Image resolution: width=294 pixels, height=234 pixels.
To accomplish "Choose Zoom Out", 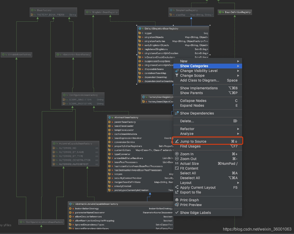I will (x=208, y=159).
